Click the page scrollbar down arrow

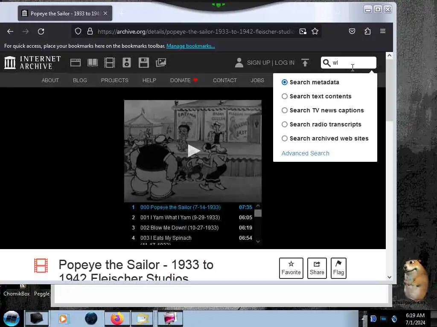(x=389, y=277)
